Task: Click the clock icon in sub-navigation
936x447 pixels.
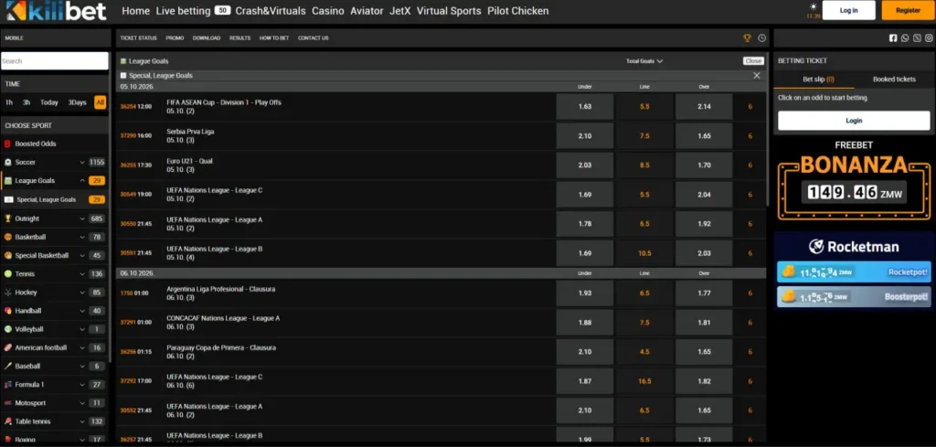Action: [761, 37]
